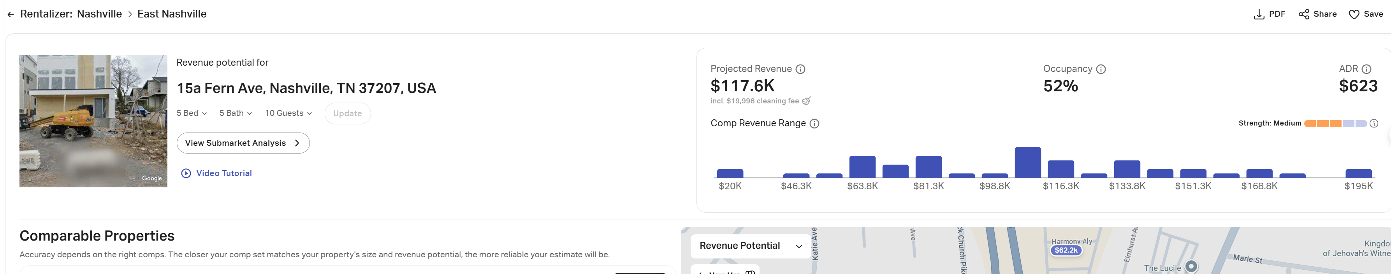
Task: Select the histogram bar at $20K
Action: coord(730,173)
